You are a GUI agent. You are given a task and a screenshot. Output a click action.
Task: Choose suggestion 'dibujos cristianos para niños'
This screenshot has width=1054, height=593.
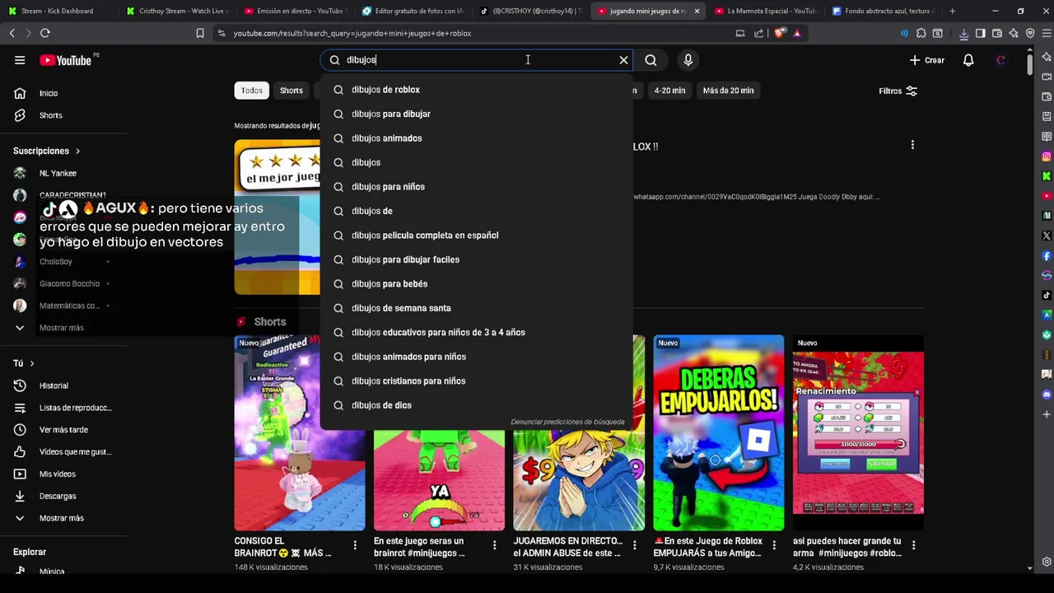[x=476, y=381]
